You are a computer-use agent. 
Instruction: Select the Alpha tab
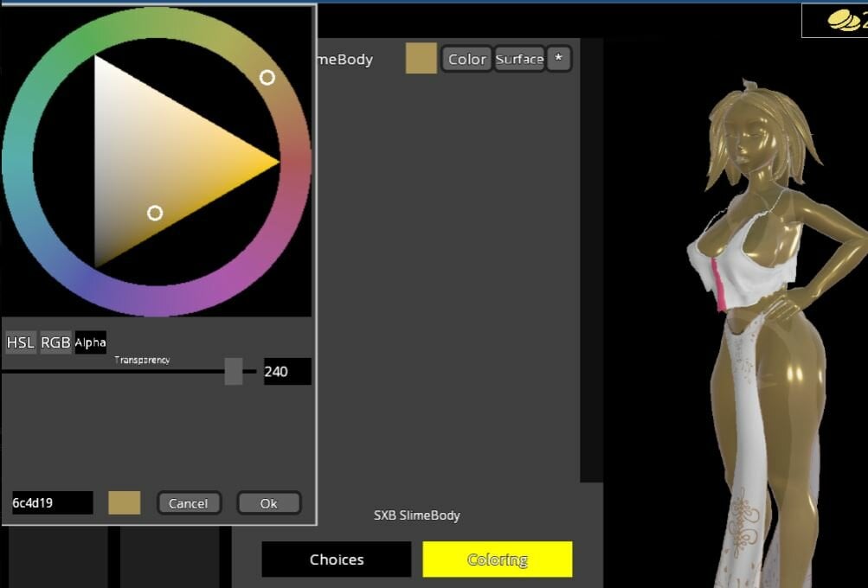pyautogui.click(x=90, y=342)
